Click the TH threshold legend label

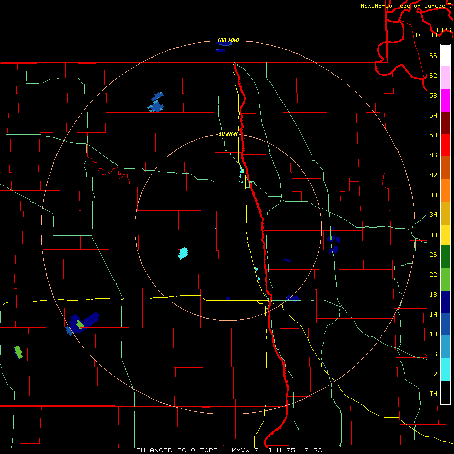click(433, 394)
